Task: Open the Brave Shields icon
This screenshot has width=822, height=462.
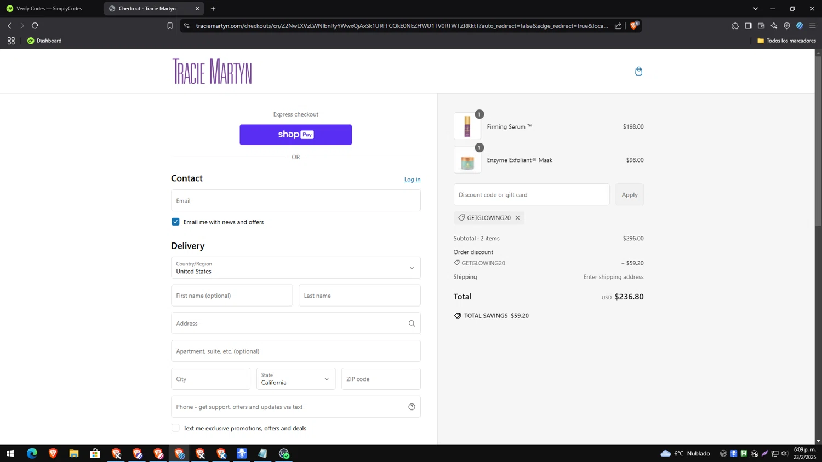Action: (634, 26)
